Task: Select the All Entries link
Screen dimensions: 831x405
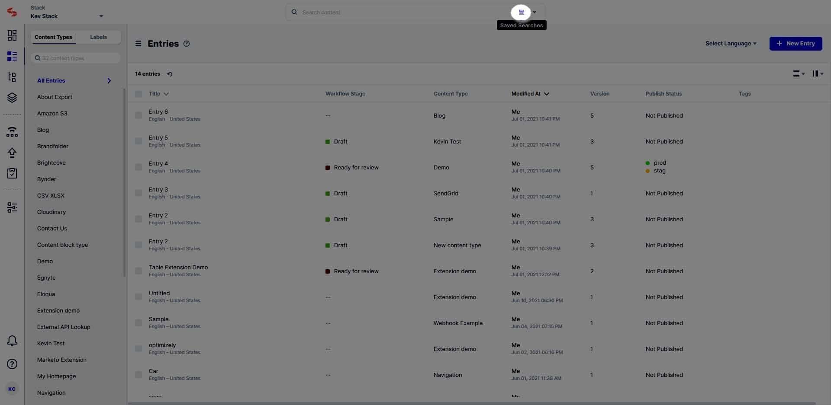Action: pos(51,81)
